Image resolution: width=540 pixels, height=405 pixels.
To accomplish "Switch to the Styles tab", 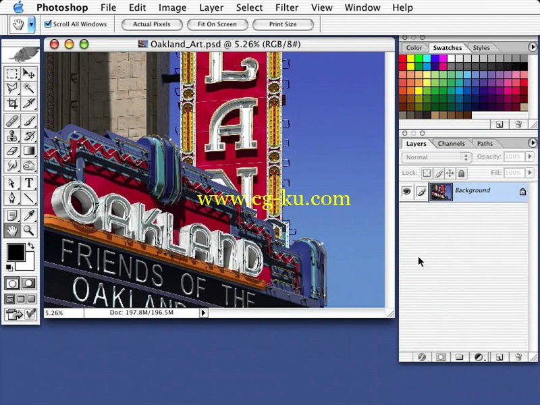I will click(x=481, y=48).
